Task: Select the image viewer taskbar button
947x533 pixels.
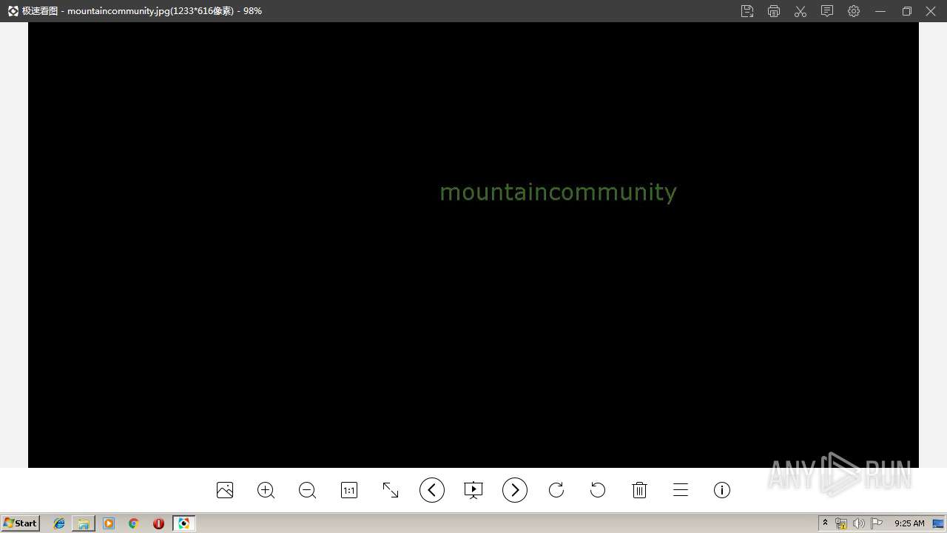Action: 183,523
